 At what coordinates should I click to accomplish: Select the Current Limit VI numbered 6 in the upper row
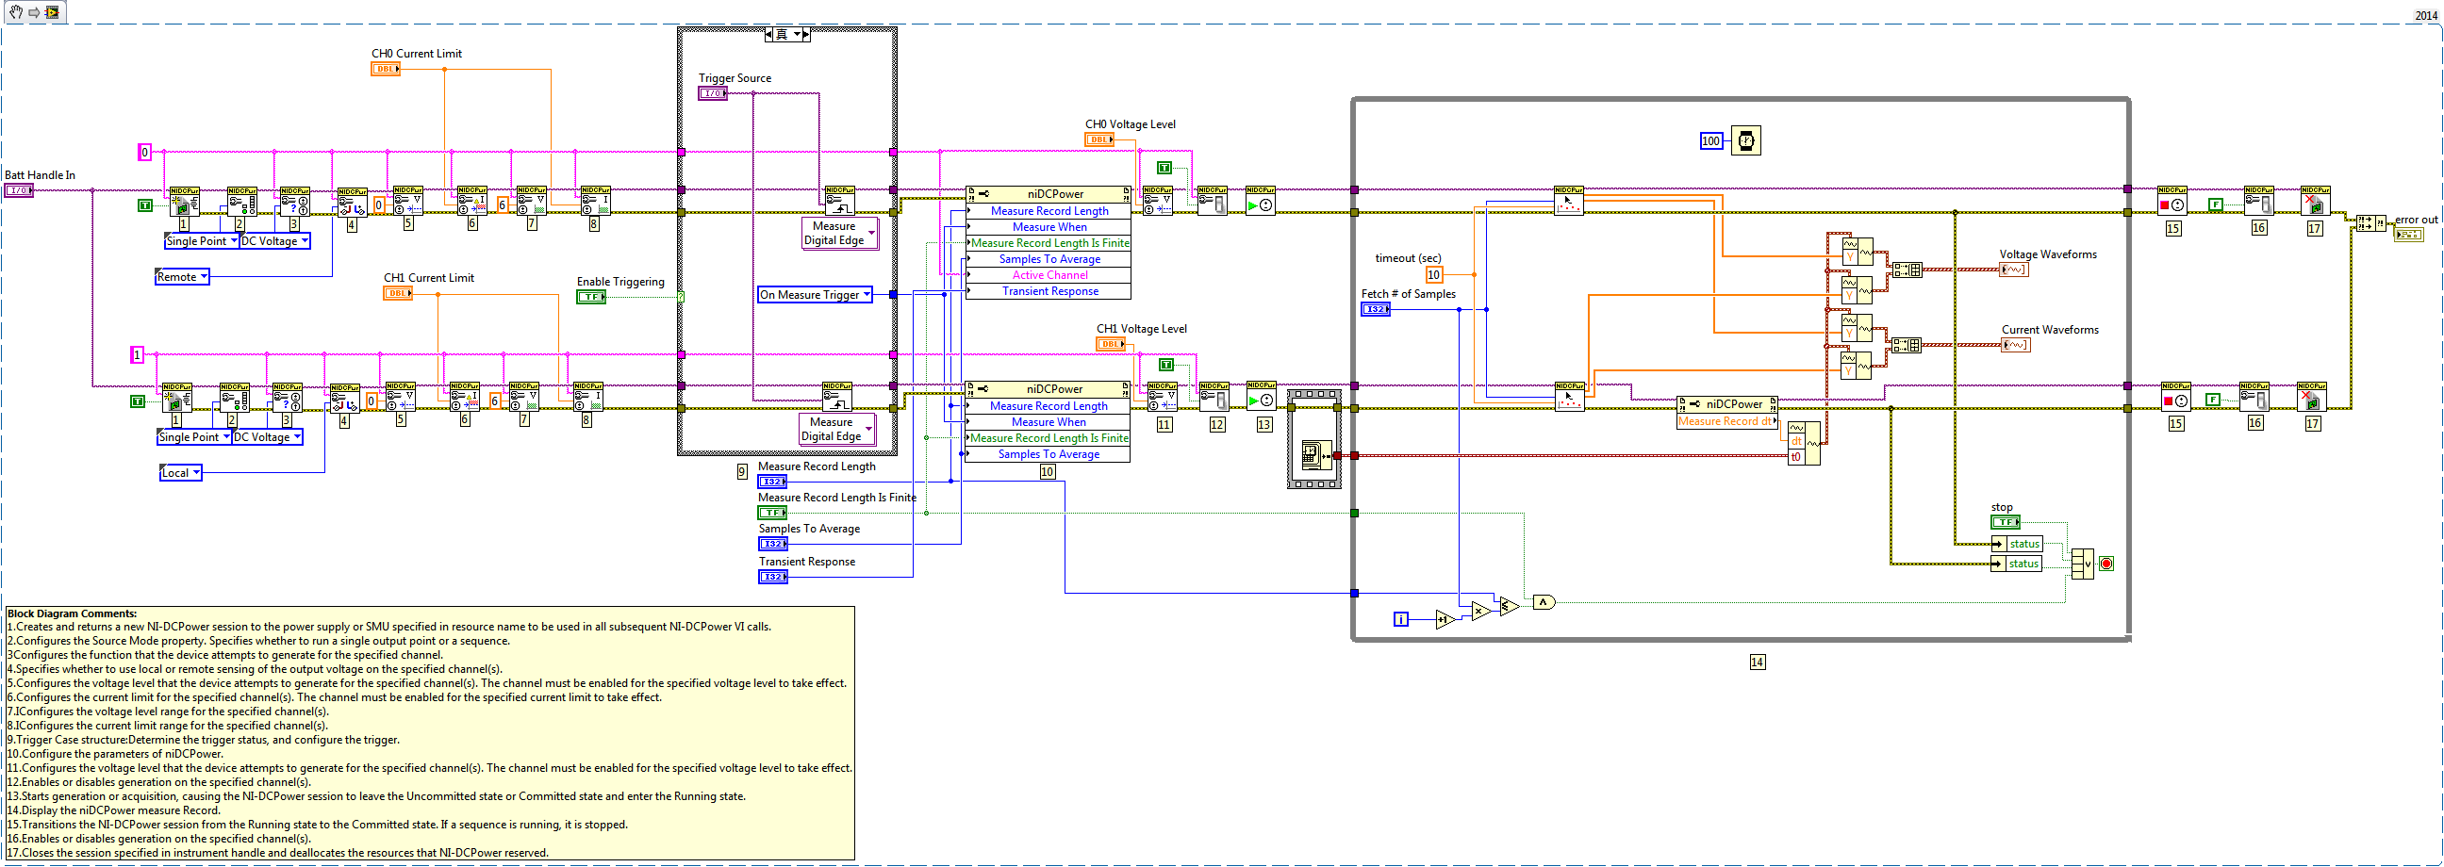point(472,201)
